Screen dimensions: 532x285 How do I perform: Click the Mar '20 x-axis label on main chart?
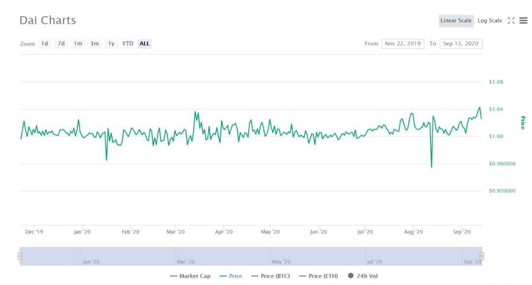click(x=175, y=232)
